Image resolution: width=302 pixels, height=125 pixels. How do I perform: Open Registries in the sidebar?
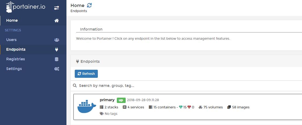coord(33,59)
